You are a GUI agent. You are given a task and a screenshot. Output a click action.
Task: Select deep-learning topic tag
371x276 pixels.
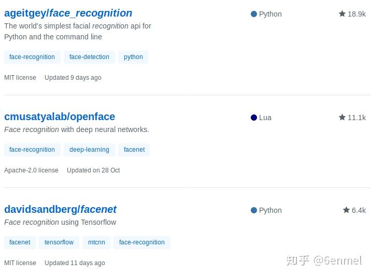point(89,150)
